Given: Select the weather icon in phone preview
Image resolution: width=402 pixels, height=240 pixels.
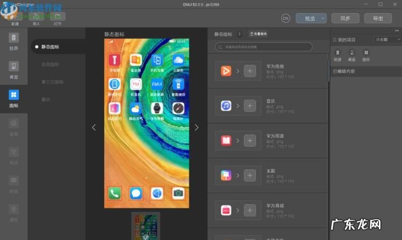Looking at the screenshot, I should [x=136, y=109].
